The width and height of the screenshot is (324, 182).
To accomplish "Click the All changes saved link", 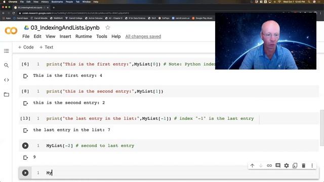I will click(143, 36).
